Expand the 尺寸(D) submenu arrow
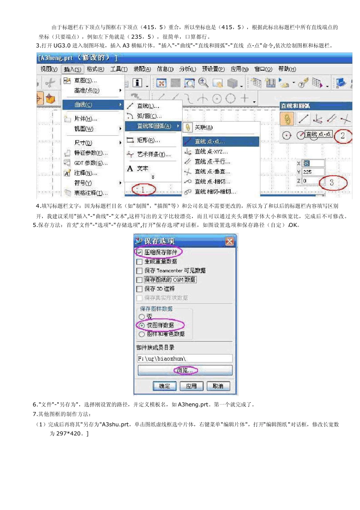The width and height of the screenshot is (360, 510). tap(121, 143)
